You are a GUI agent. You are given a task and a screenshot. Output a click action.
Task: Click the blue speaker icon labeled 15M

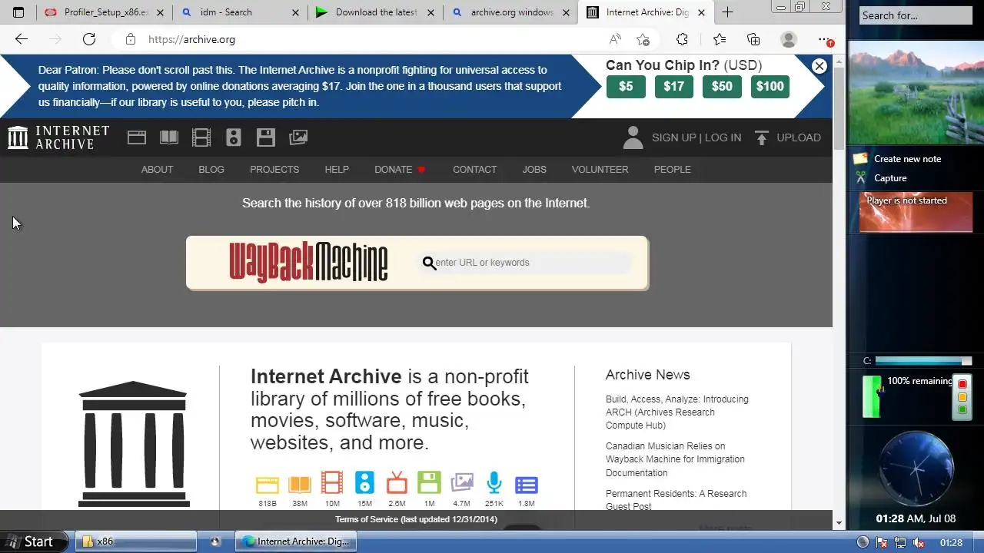(x=364, y=483)
